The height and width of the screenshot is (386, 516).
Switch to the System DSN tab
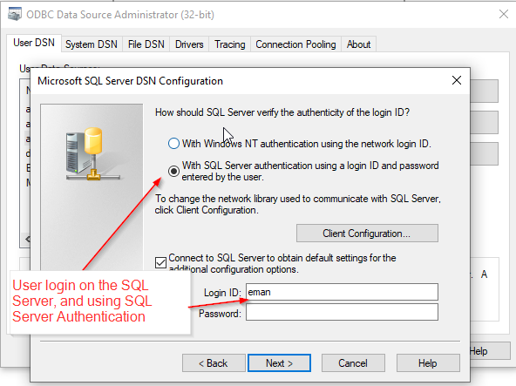pos(92,44)
